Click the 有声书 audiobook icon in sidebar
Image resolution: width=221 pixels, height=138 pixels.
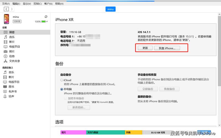tap(5, 92)
